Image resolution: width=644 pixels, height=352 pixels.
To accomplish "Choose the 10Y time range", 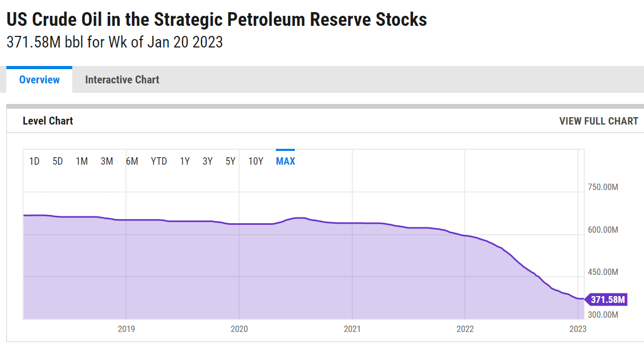I will [x=256, y=161].
